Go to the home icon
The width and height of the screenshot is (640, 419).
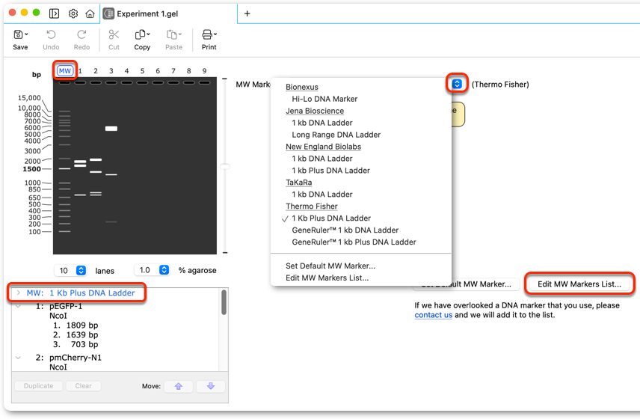[90, 13]
